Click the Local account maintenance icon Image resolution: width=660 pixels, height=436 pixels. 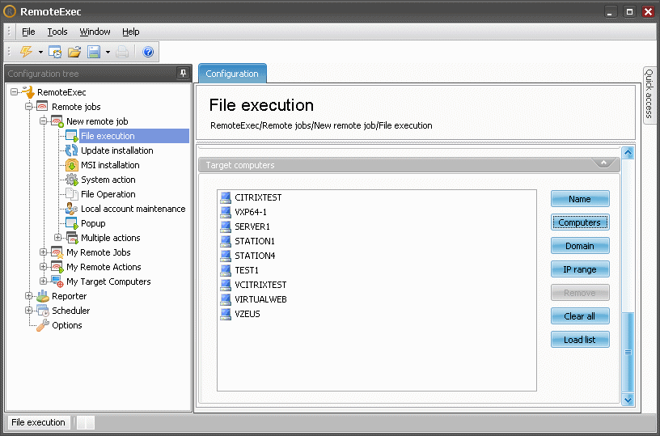click(x=72, y=209)
